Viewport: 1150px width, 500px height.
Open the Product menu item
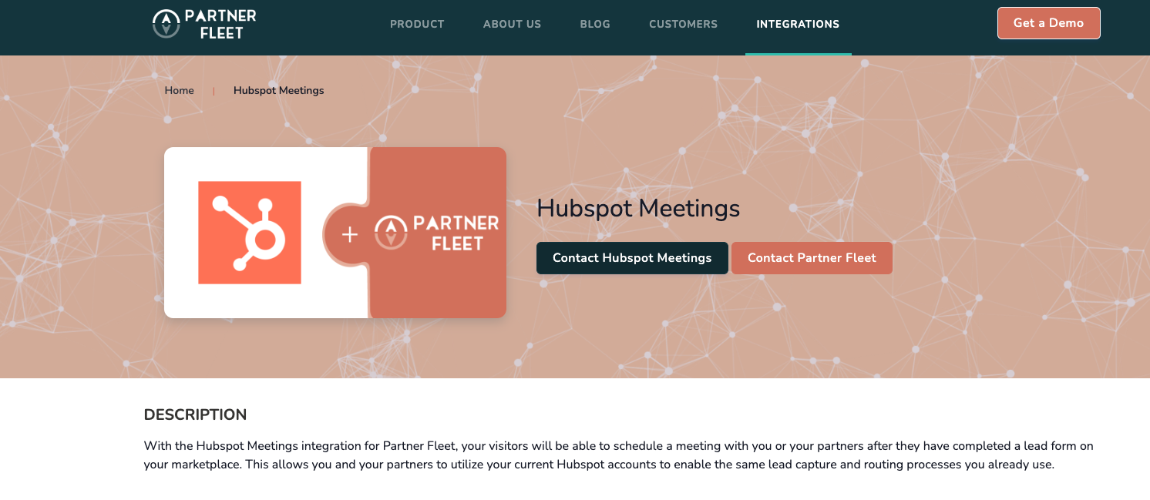417,24
